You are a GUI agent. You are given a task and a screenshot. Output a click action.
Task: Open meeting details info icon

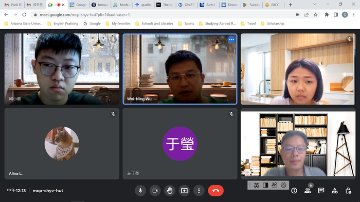click(x=294, y=191)
